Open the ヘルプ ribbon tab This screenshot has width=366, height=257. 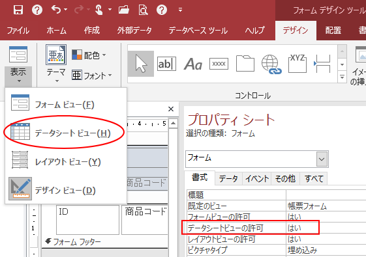(x=254, y=31)
